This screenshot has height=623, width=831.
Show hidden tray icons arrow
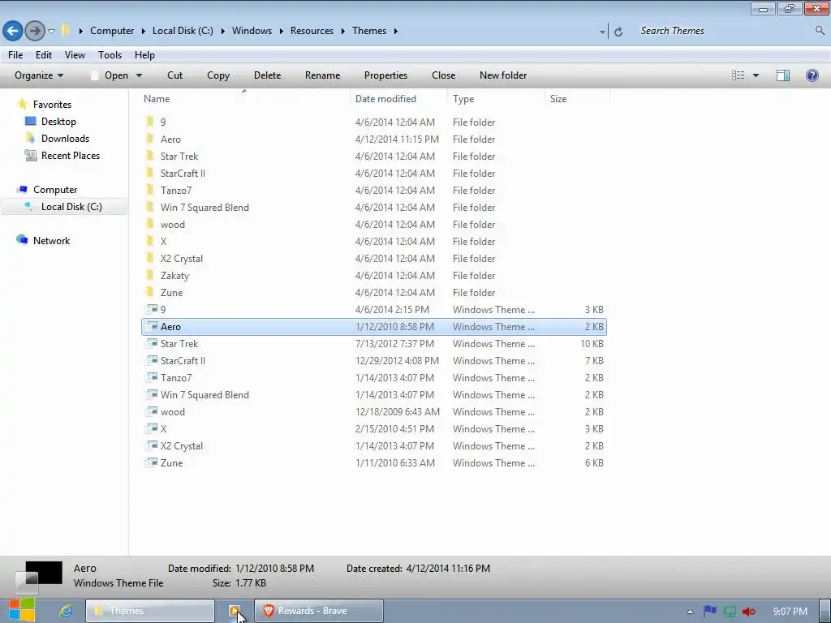tap(690, 612)
